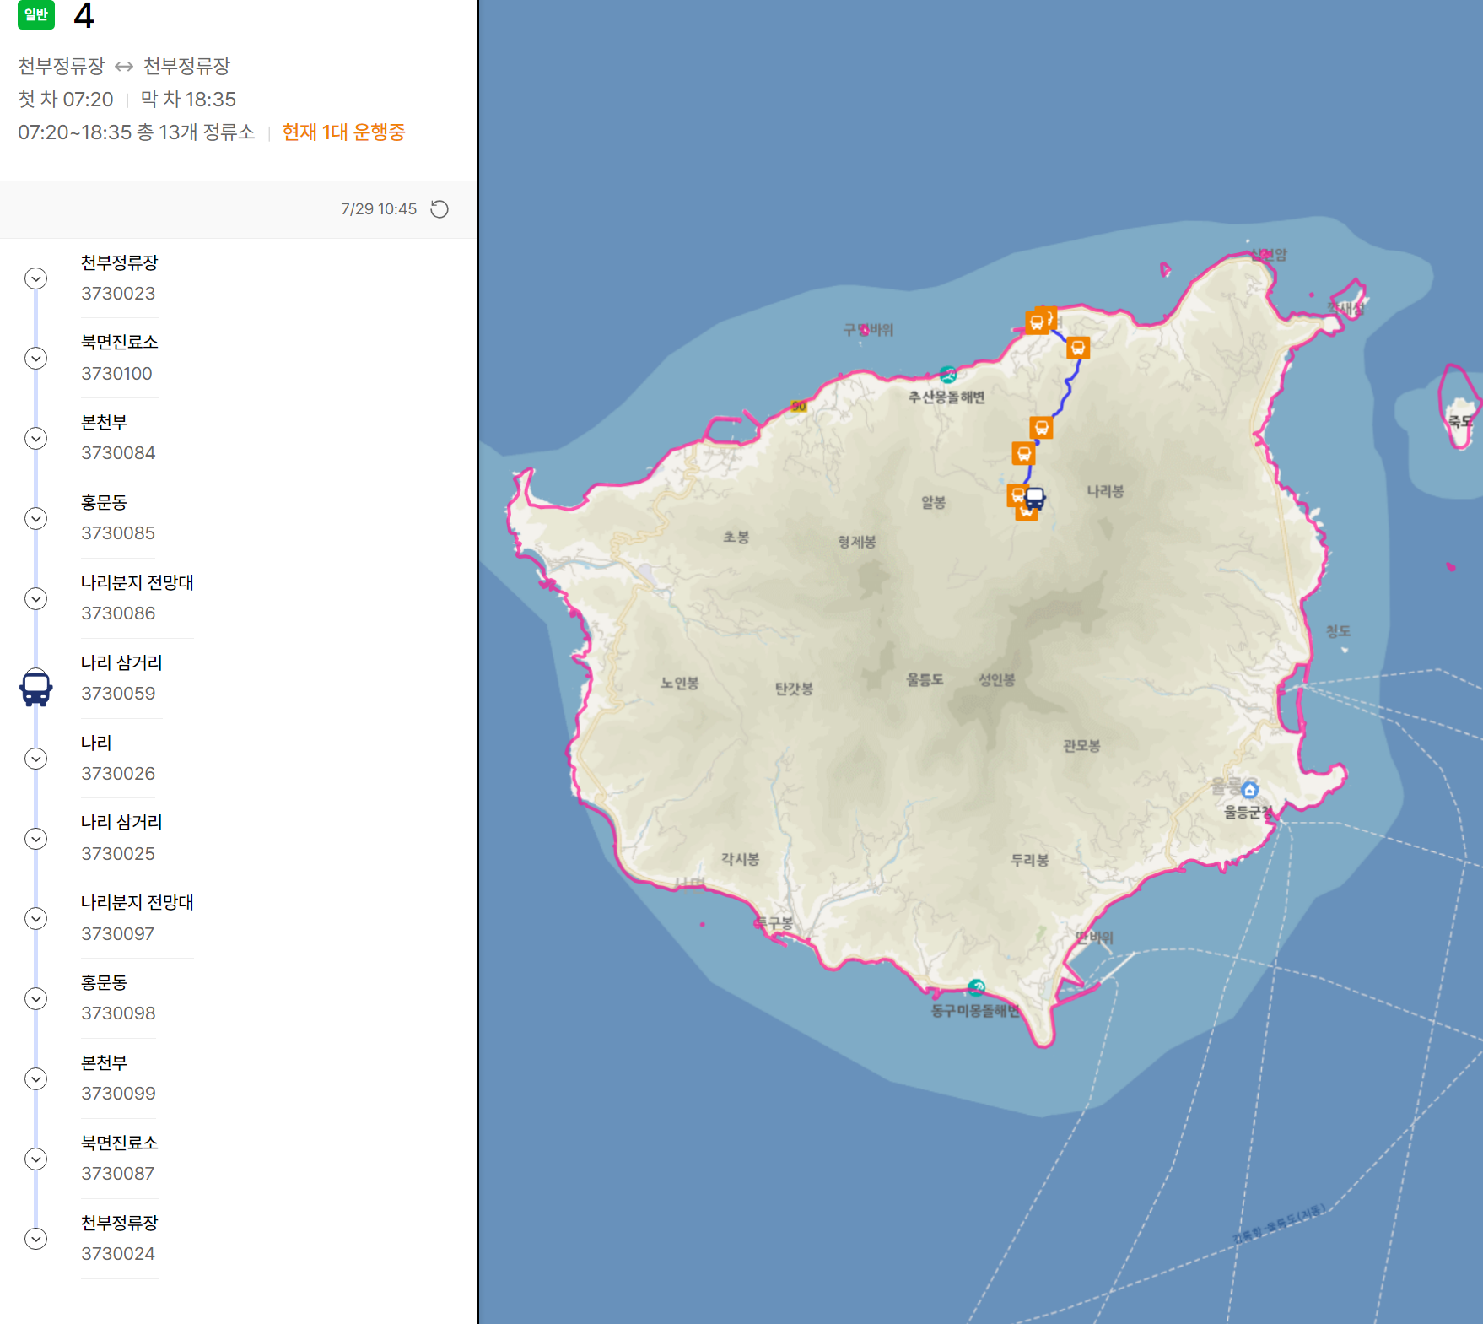Expand the 나리 3730026 stop chevron

pyautogui.click(x=35, y=759)
